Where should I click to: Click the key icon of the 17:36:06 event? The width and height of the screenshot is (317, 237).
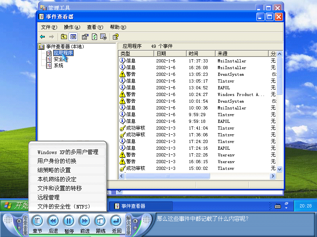click(x=122, y=135)
